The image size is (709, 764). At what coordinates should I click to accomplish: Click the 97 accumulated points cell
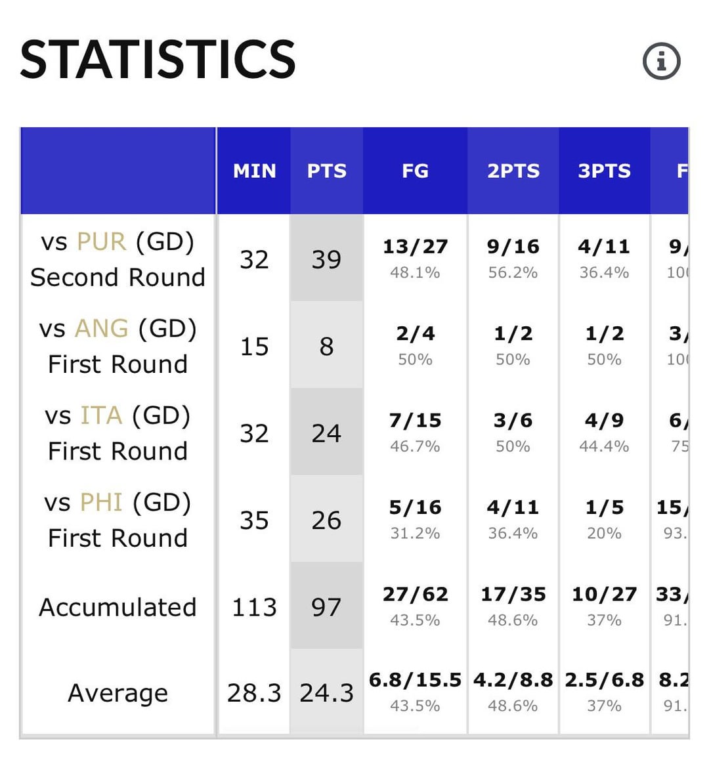(x=326, y=607)
